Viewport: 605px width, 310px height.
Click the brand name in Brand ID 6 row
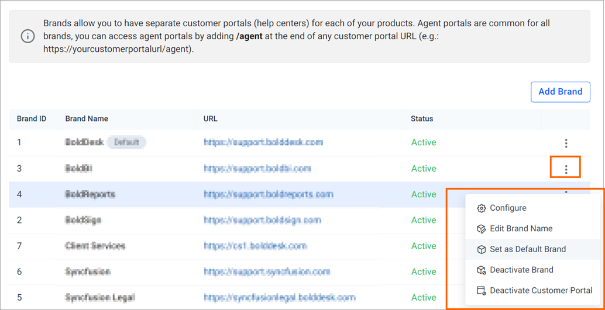pos(88,271)
